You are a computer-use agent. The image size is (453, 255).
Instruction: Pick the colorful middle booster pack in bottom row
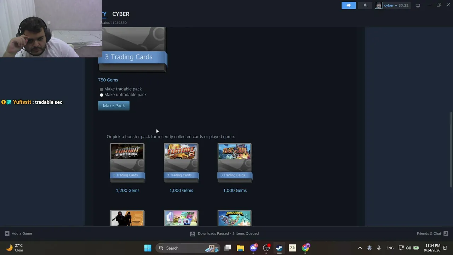[181, 218]
